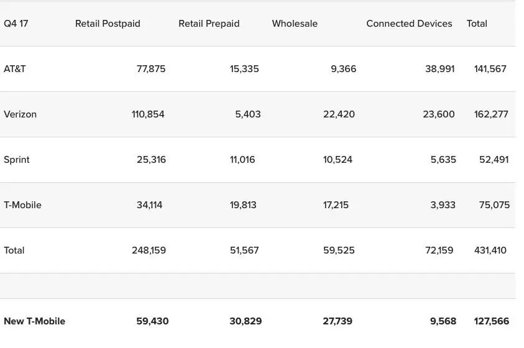
Task: Select the Wholesale column header
Action: 295,24
